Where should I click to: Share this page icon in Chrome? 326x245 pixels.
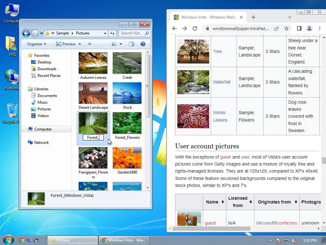[276, 28]
